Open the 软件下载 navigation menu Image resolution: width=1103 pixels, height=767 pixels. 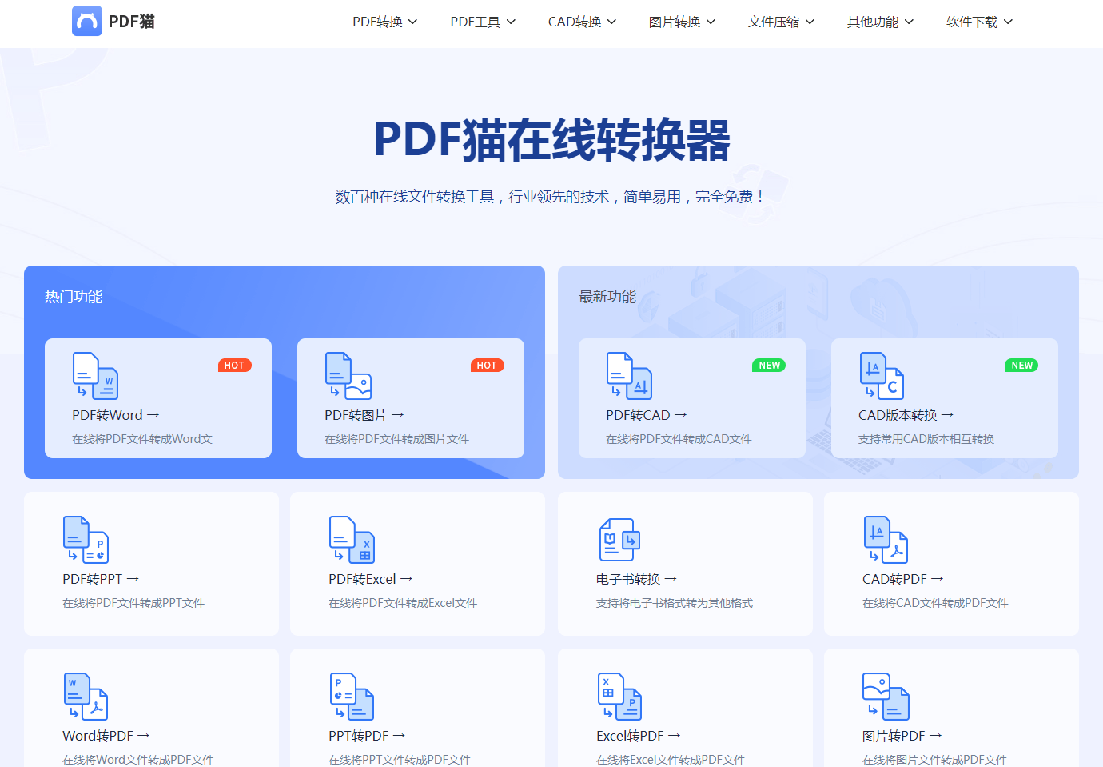click(x=980, y=22)
